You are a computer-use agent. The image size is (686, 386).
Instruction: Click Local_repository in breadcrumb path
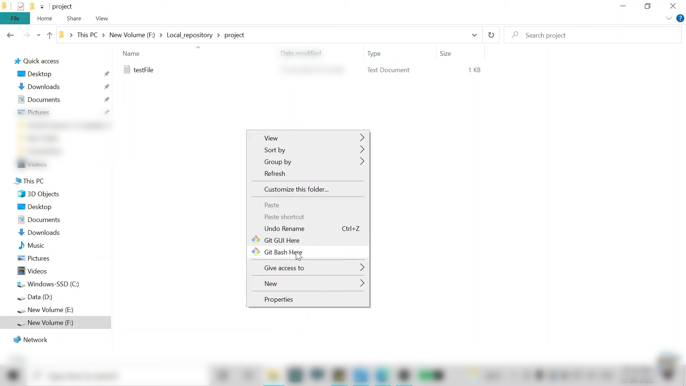[x=190, y=35]
